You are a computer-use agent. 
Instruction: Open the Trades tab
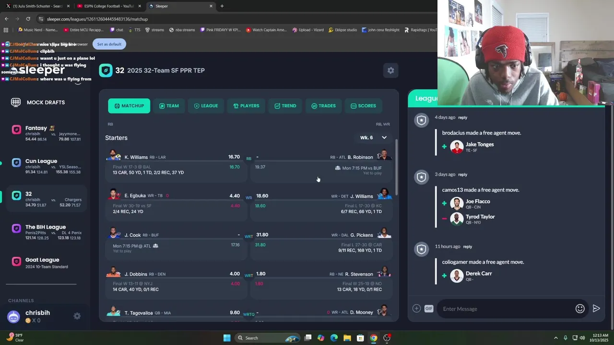pyautogui.click(x=323, y=106)
